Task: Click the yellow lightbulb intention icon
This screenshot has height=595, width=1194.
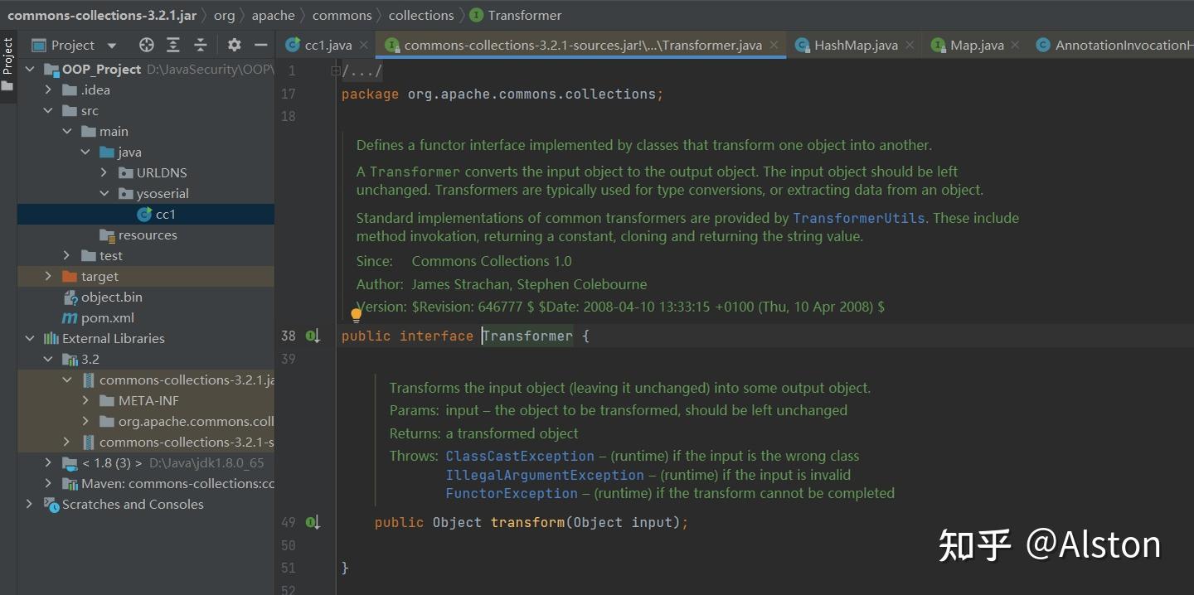Action: click(357, 315)
